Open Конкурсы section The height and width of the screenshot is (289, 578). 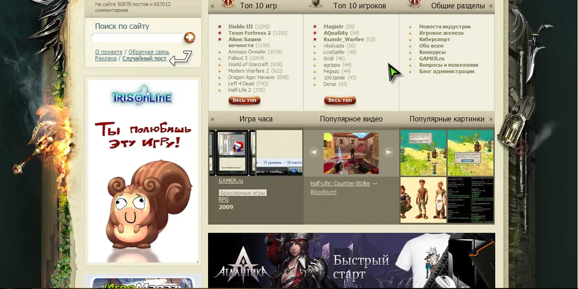[x=432, y=52]
